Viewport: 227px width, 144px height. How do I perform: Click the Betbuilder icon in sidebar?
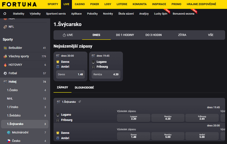pyautogui.click(x=5, y=48)
